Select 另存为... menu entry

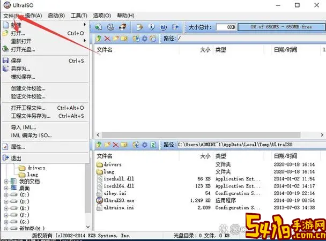[x=45, y=69]
